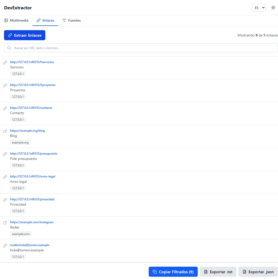
Task: Click the 127.0.0.1 badge under Servicios
Action: [18, 74]
